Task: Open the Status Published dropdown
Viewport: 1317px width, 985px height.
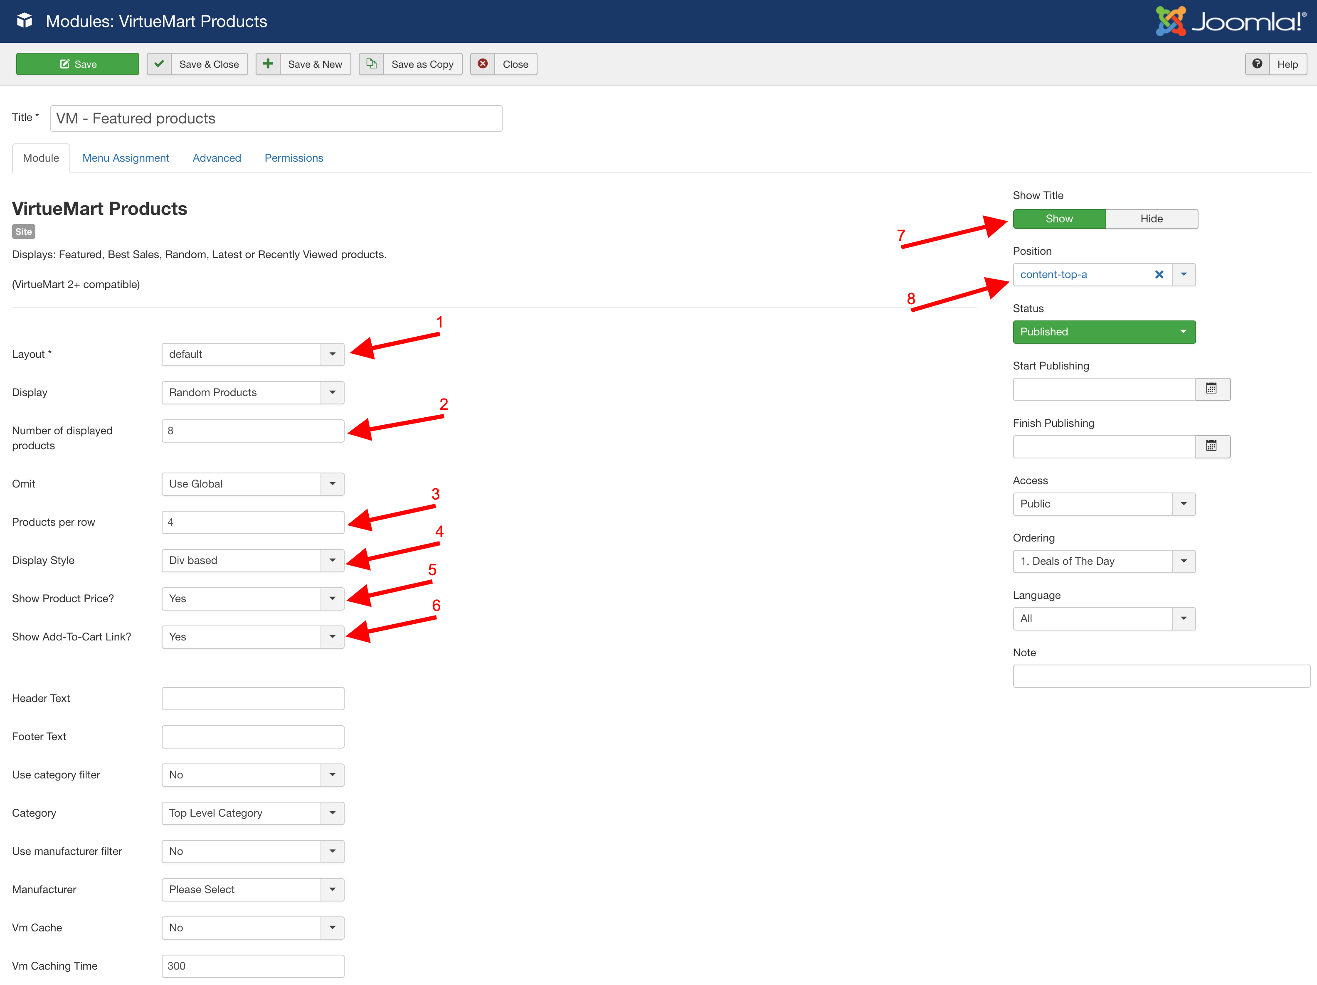Action: coord(1104,332)
